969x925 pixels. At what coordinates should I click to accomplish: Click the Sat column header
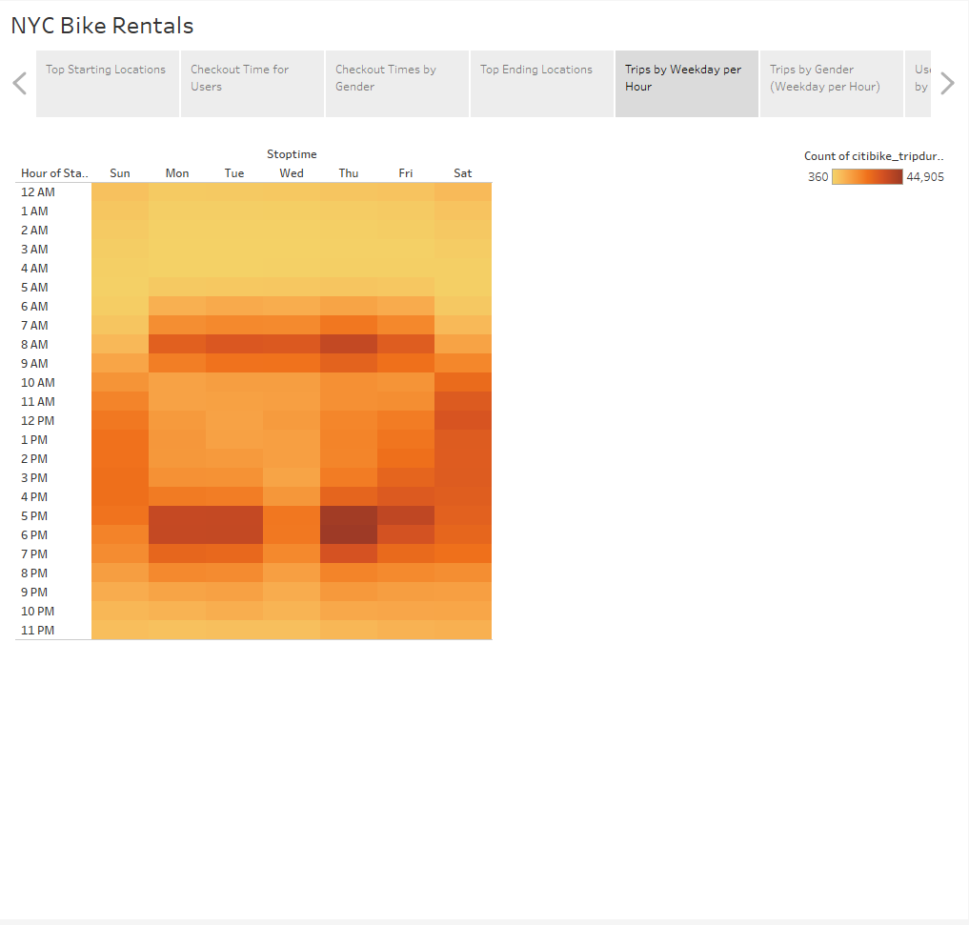click(x=463, y=172)
